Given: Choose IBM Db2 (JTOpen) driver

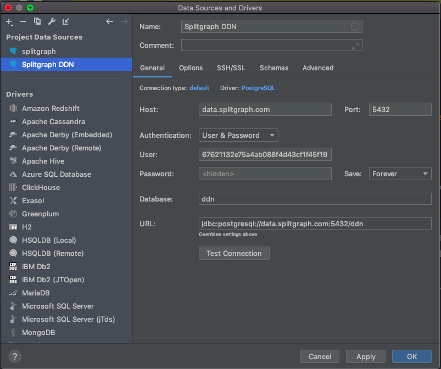Looking at the screenshot, I should click(x=66, y=280).
